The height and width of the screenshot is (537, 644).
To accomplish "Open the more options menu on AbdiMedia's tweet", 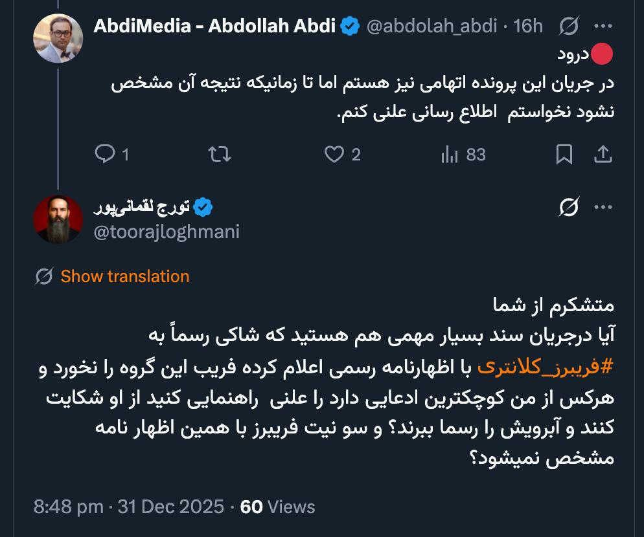I will pos(604,25).
